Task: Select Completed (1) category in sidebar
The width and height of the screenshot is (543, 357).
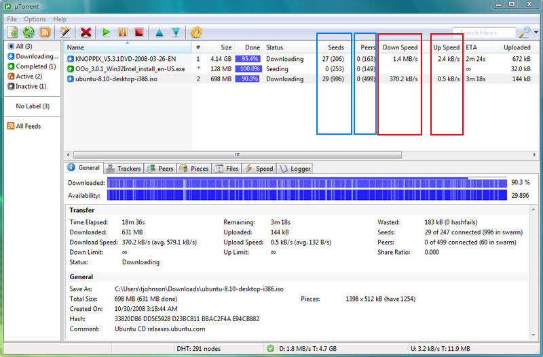Action: (32, 66)
